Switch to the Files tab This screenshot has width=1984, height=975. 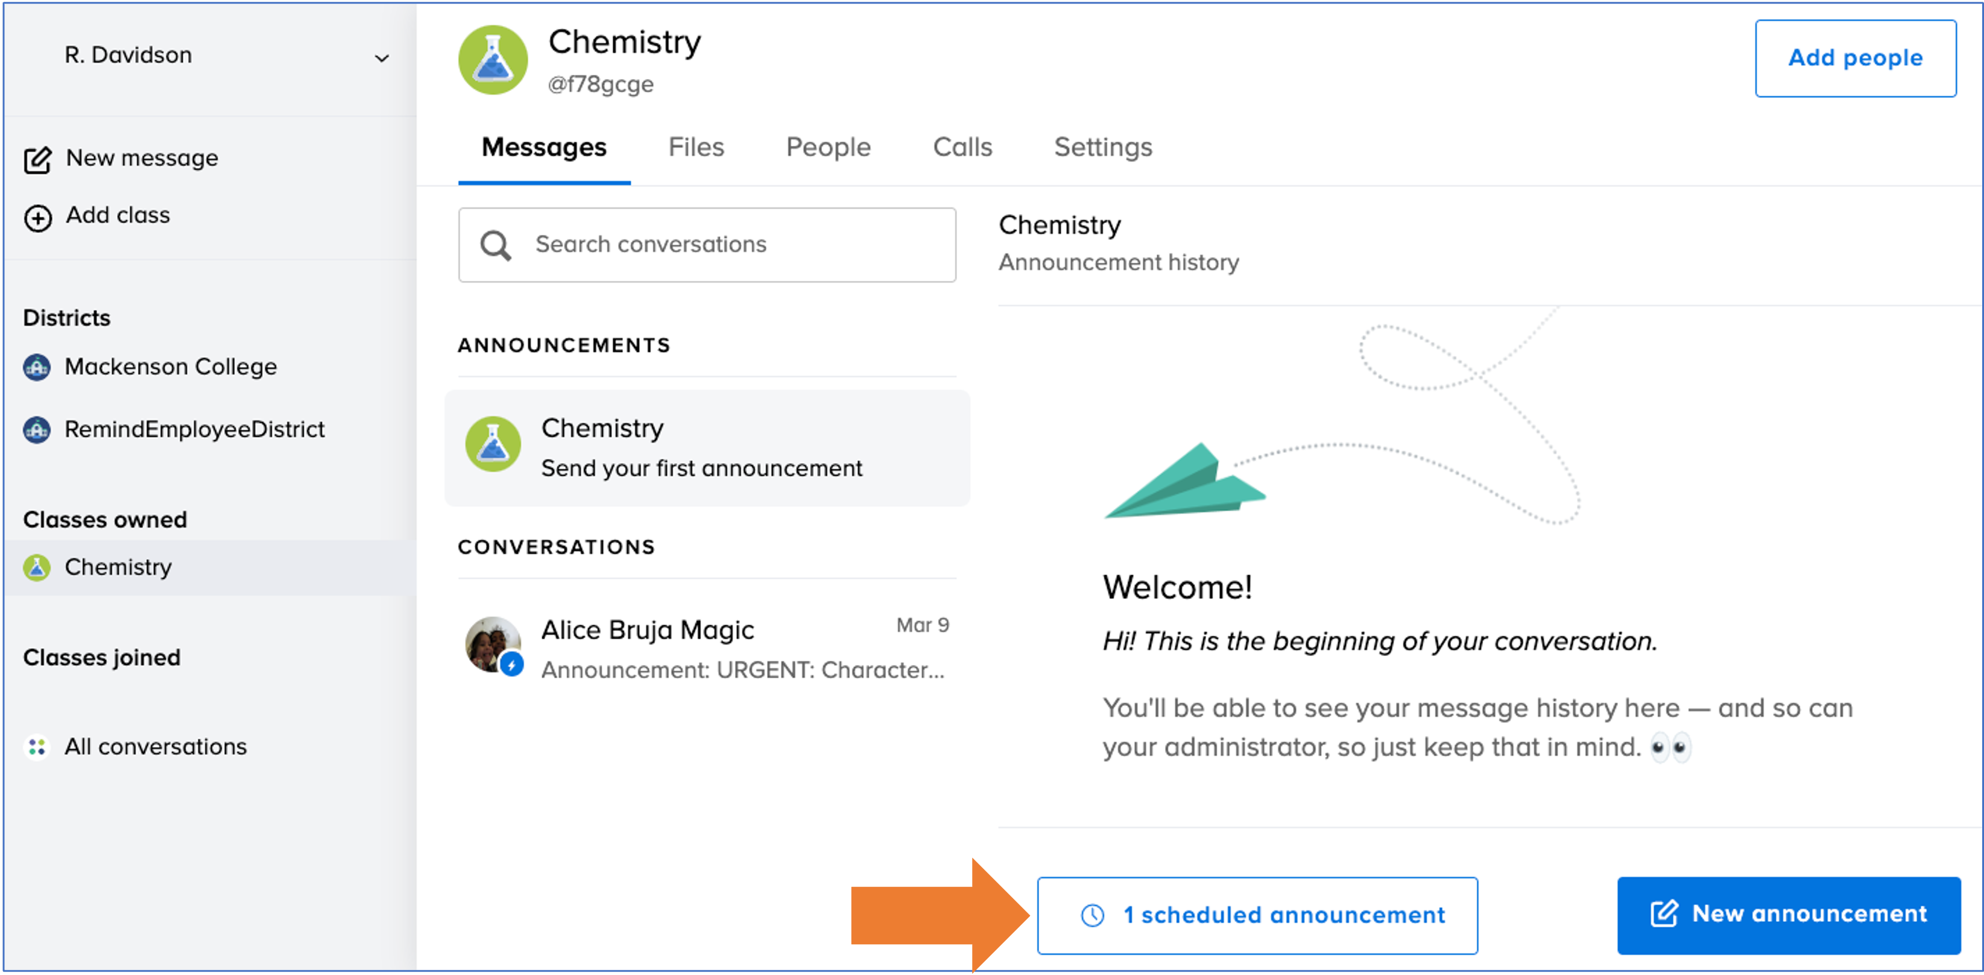point(695,147)
